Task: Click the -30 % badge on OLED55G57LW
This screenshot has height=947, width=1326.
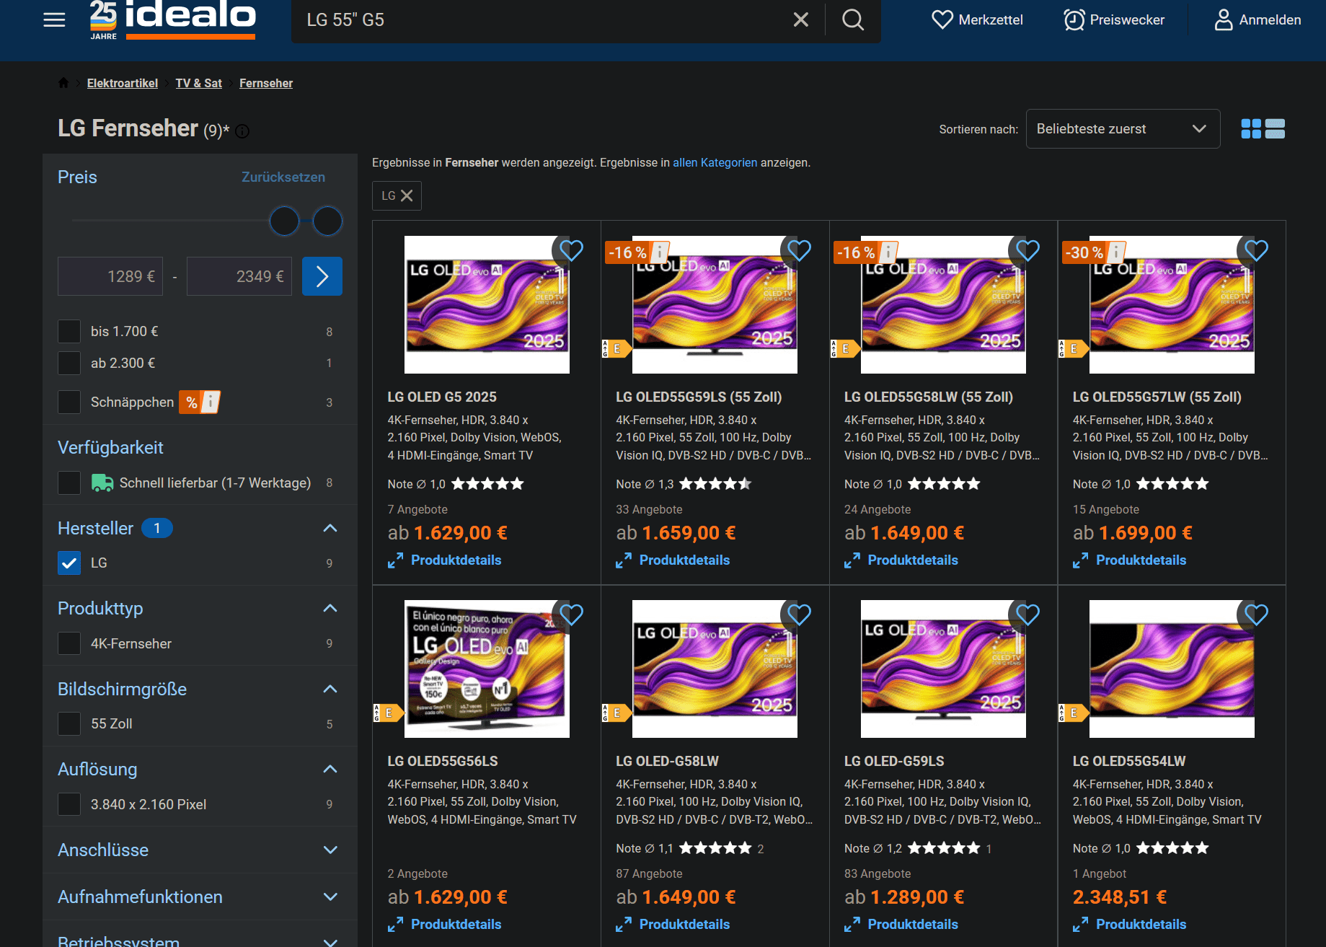Action: [1095, 252]
